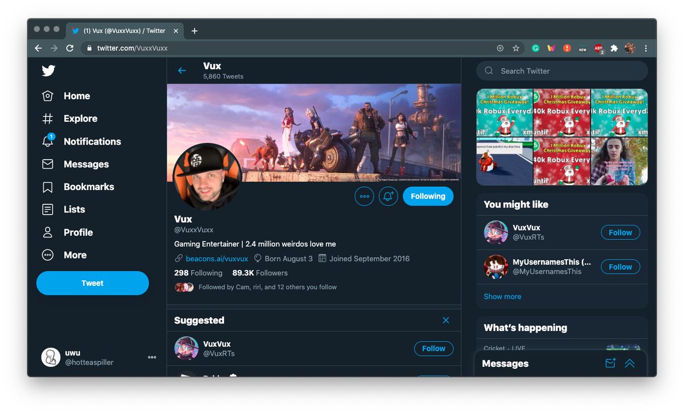Click the 5,860 Tweets count in header

pos(223,76)
